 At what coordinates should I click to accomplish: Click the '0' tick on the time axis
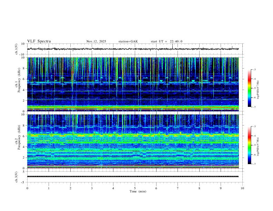coord(27,188)
